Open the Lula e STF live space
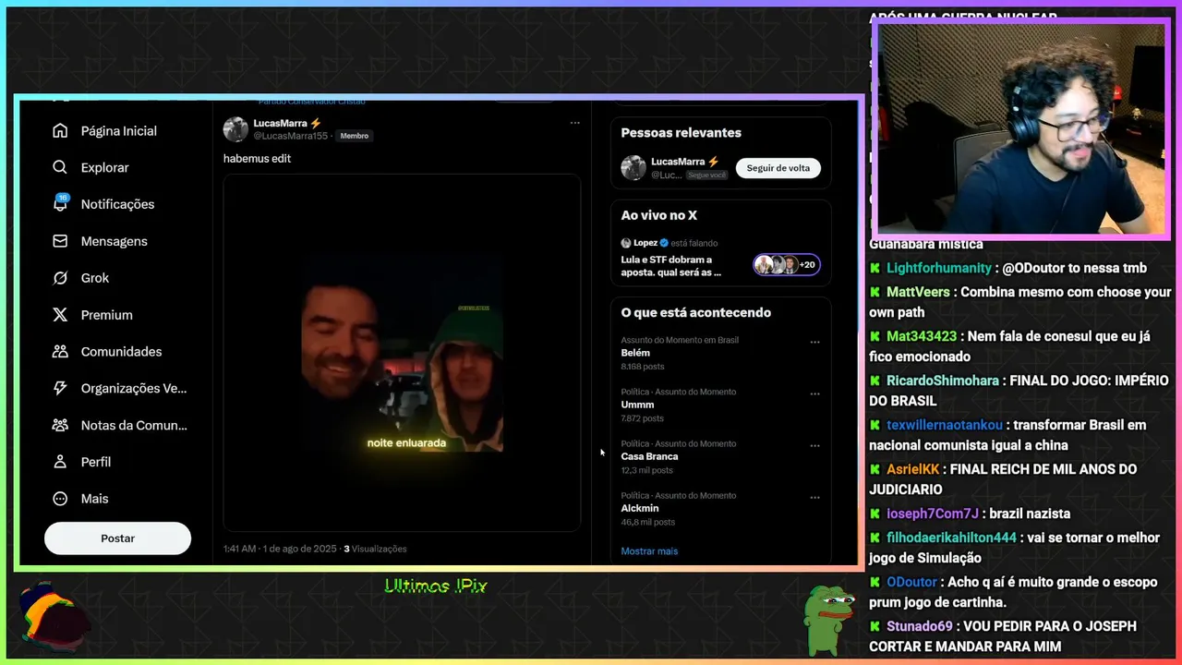Image resolution: width=1182 pixels, height=665 pixels. pyautogui.click(x=671, y=266)
